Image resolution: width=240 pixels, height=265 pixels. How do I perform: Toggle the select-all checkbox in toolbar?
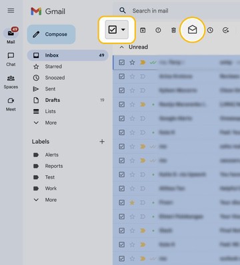tap(113, 29)
